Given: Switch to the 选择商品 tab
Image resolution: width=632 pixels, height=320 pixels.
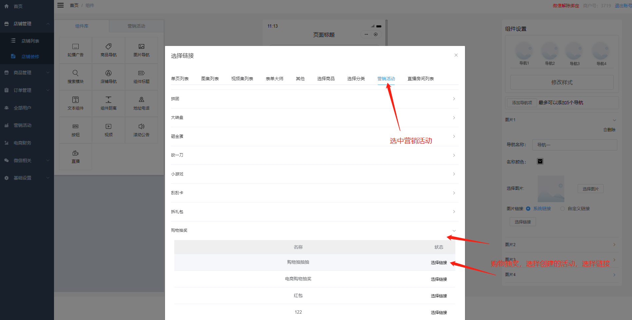Looking at the screenshot, I should point(326,79).
